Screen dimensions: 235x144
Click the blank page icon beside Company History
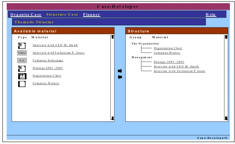[x=22, y=84]
